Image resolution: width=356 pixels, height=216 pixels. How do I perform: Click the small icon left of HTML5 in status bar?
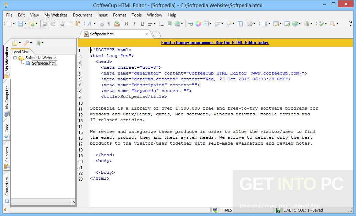click(x=215, y=210)
